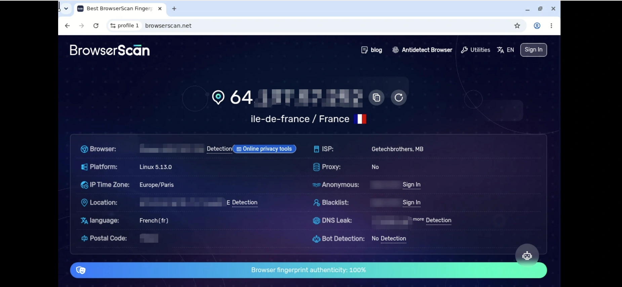The height and width of the screenshot is (287, 622).
Task: Click the Proxy row database icon
Action: pos(316,167)
